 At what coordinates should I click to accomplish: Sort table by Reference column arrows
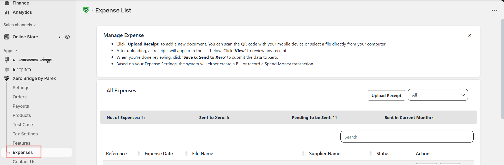click(x=139, y=154)
